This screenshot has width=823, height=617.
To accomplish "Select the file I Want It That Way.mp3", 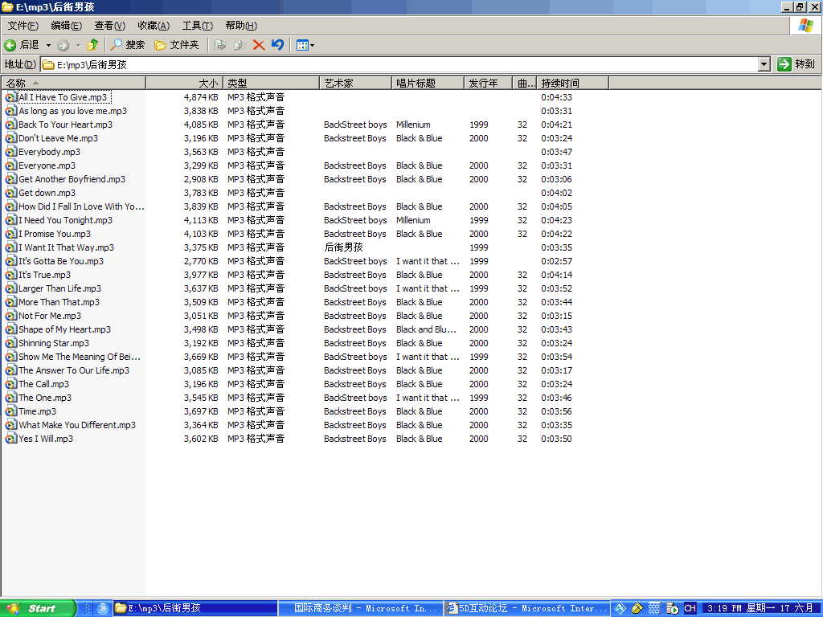I will pyautogui.click(x=66, y=247).
